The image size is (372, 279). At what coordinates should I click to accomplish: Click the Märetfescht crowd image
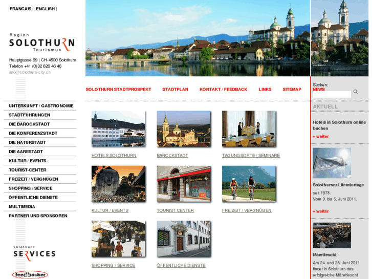[332, 235]
